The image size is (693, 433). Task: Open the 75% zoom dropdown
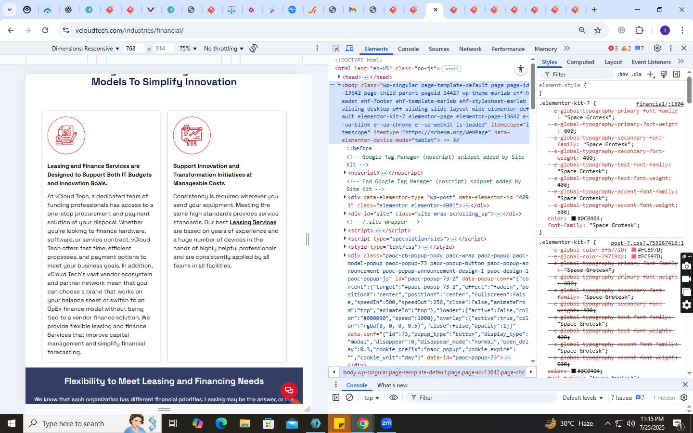tap(188, 49)
